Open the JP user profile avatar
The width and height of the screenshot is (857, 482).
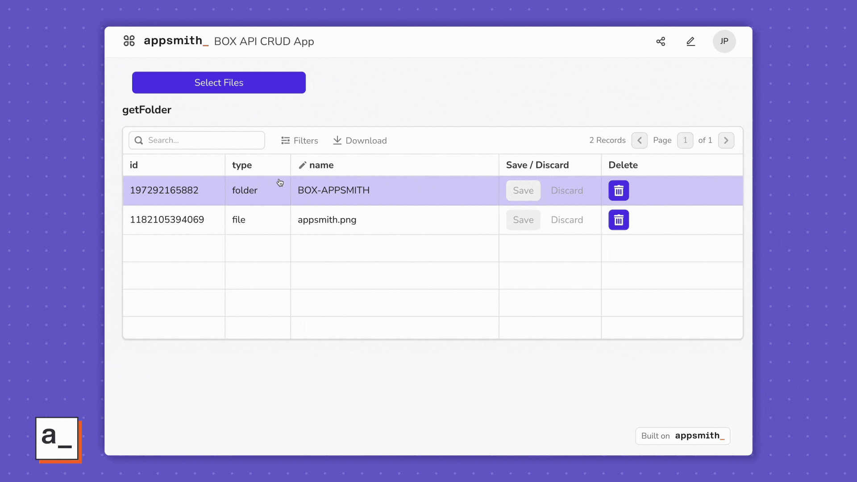click(x=724, y=42)
